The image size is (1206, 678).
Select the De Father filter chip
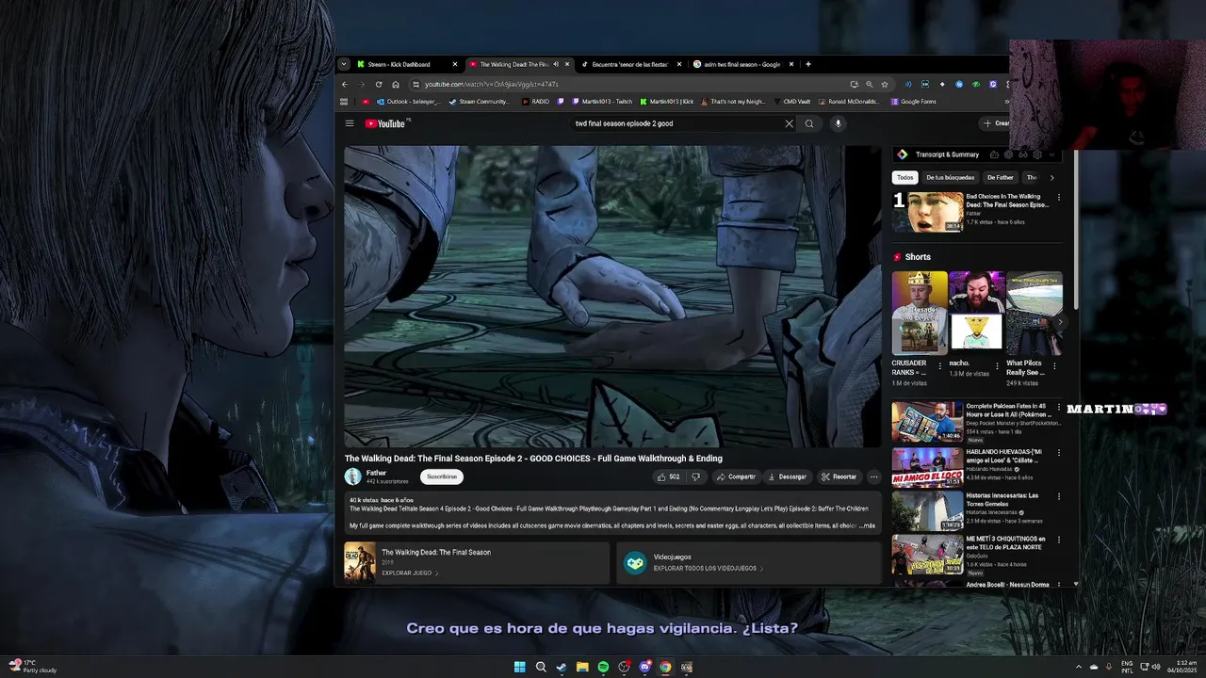(1001, 177)
